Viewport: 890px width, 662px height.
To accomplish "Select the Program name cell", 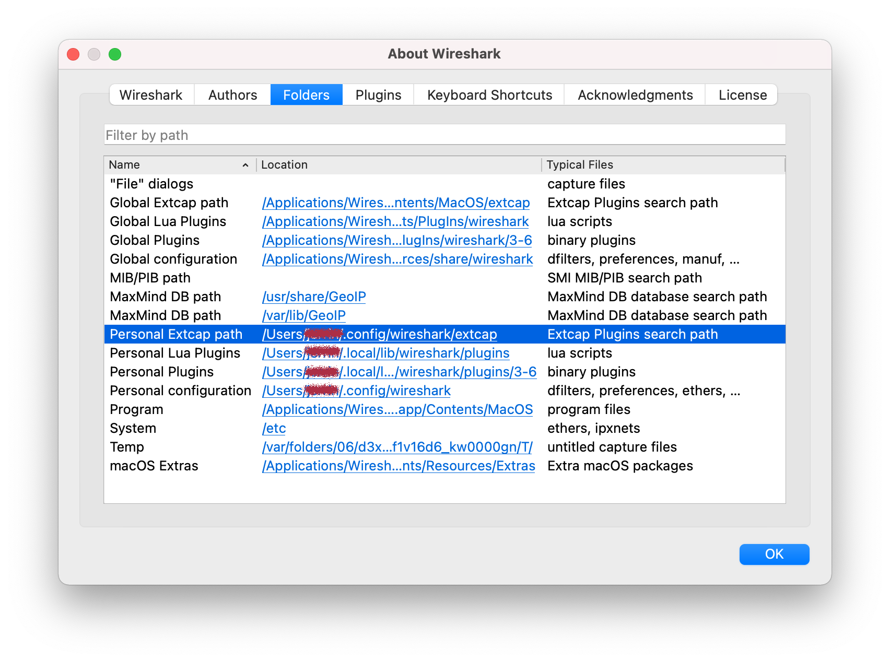I will click(x=136, y=409).
